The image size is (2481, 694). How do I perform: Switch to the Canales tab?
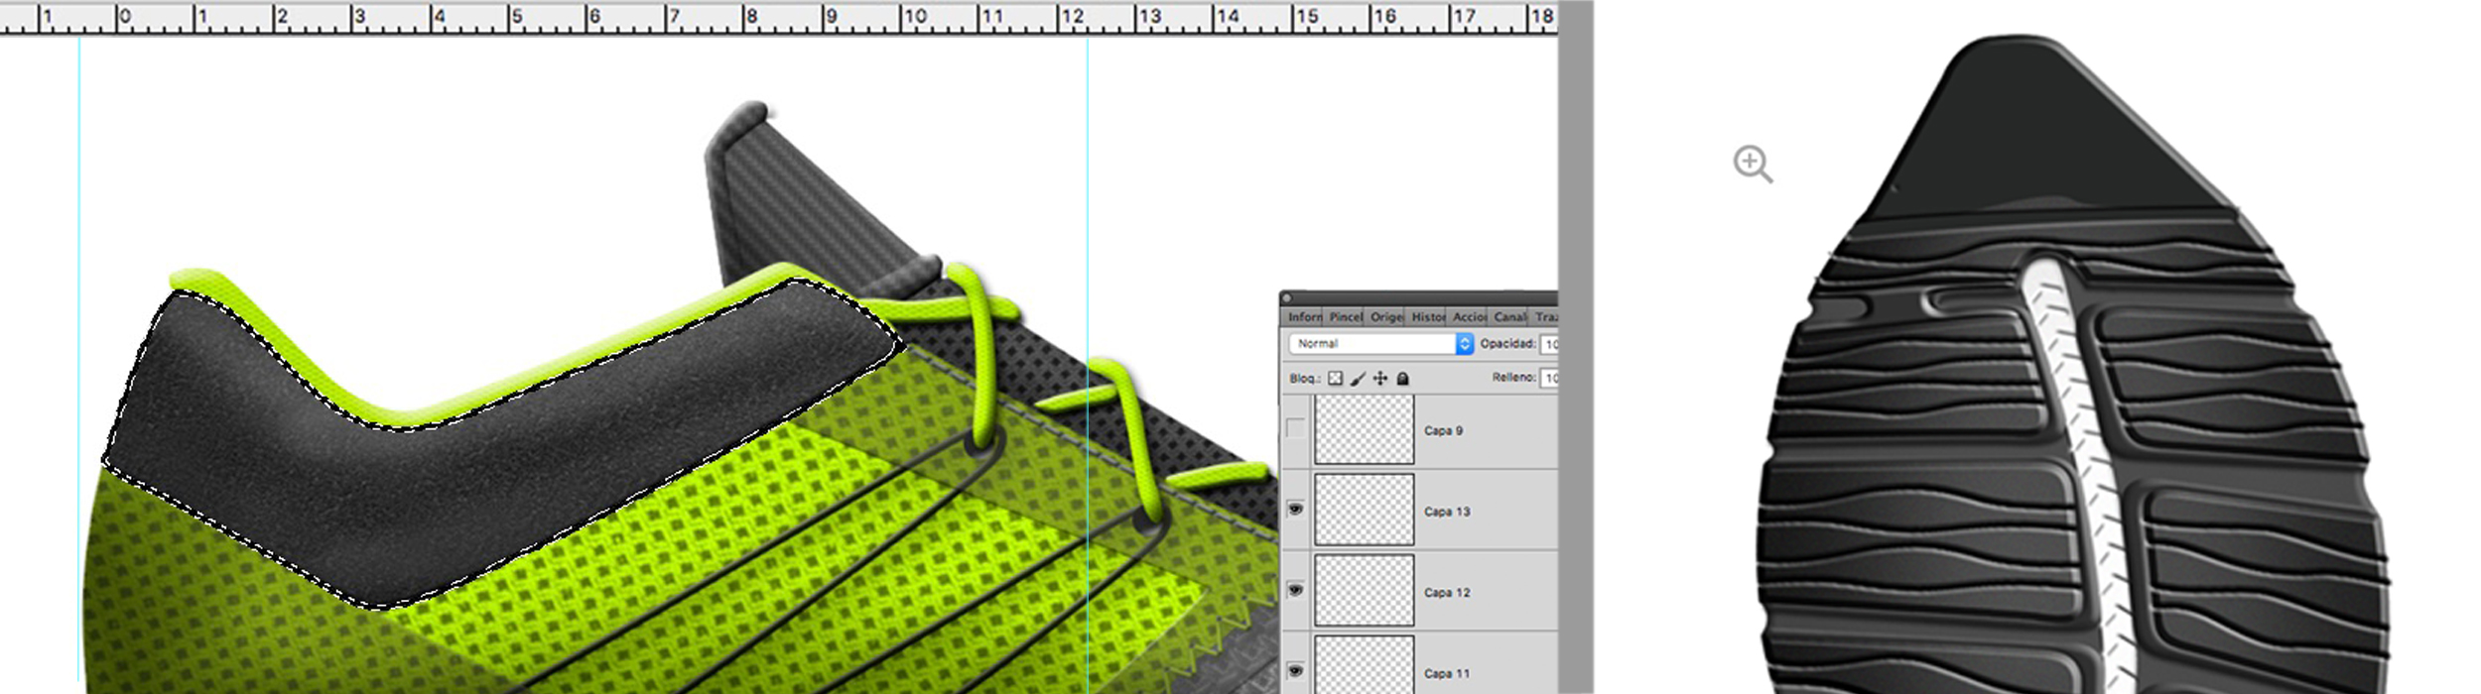pyautogui.click(x=1509, y=317)
